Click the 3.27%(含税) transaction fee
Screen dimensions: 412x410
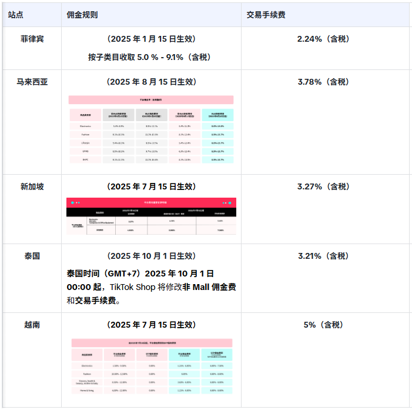(323, 187)
